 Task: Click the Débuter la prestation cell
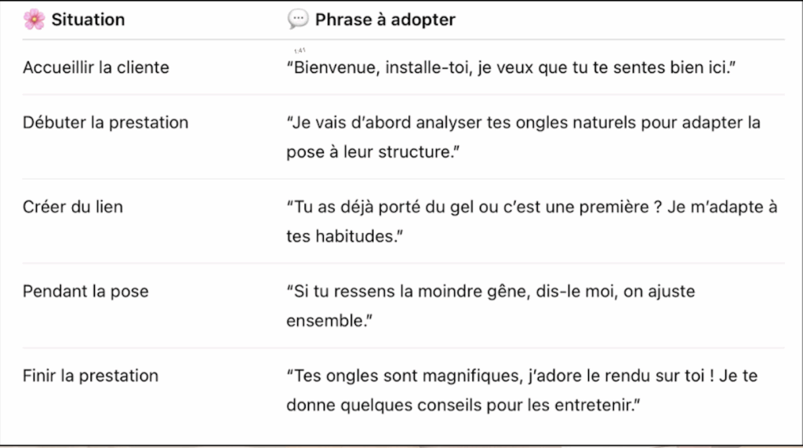click(106, 122)
